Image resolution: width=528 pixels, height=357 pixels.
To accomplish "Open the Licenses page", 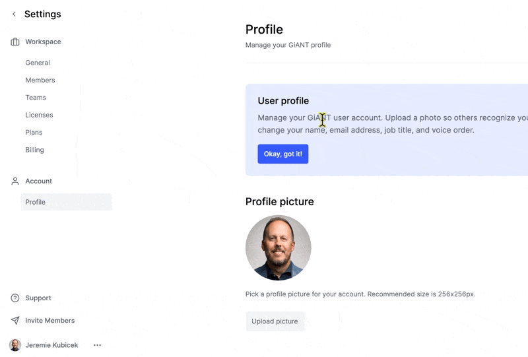I will [39, 115].
